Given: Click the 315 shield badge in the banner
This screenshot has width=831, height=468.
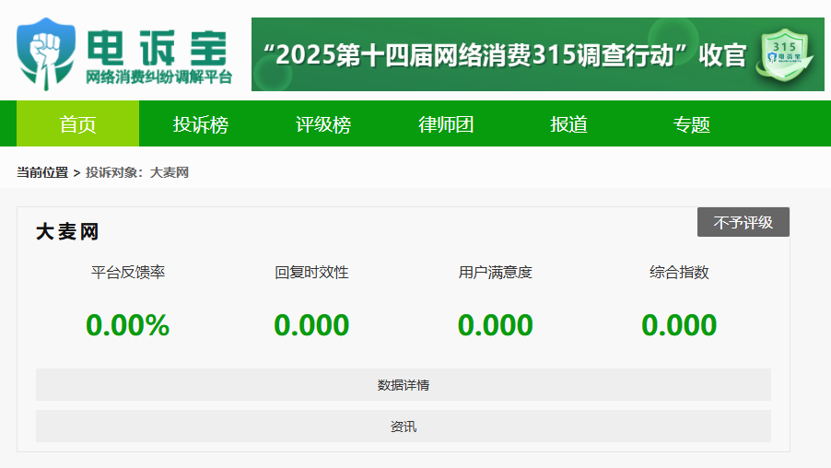Looking at the screenshot, I should [783, 54].
